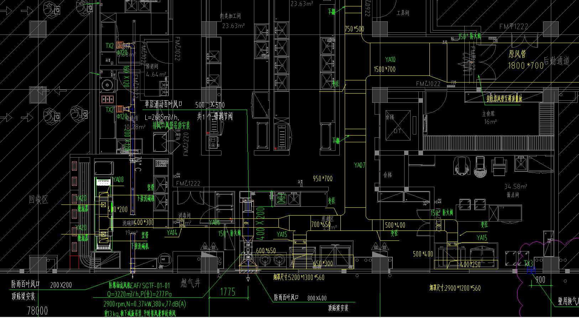This screenshot has height=318, width=579.
Task: Click the vertical 400 X 200 duct text
Action: tap(261, 223)
